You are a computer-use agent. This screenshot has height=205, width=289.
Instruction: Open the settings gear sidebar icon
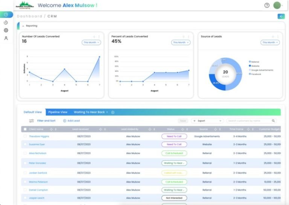point(6,30)
